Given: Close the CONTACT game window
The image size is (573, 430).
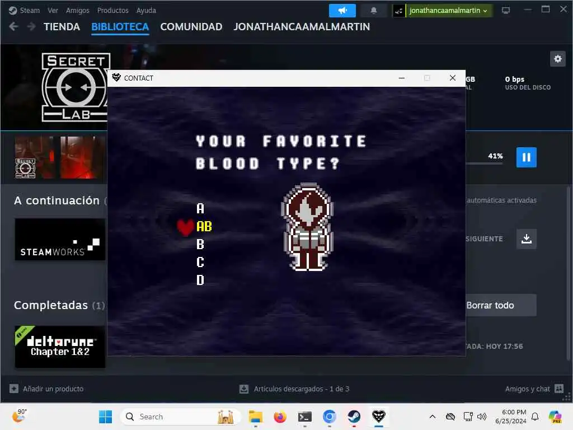Looking at the screenshot, I should pyautogui.click(x=452, y=78).
